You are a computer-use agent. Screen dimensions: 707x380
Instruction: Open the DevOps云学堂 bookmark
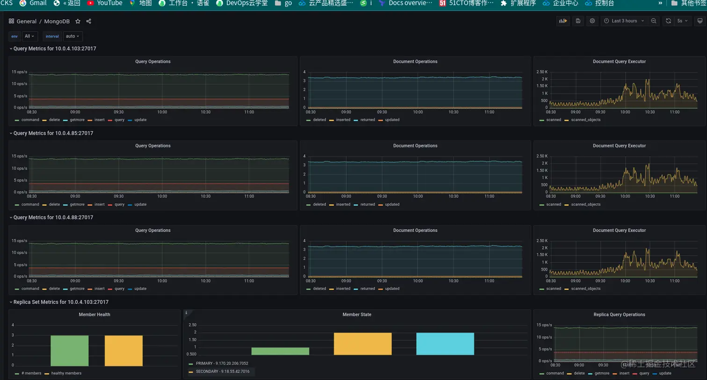[242, 3]
